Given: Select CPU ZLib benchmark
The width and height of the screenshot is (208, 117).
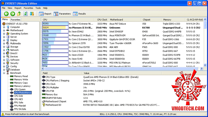Looking at the screenshot, I should pyautogui.click(x=18, y=96).
